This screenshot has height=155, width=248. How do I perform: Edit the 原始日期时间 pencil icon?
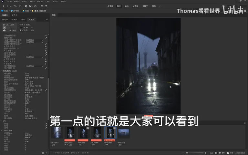coord(46,90)
